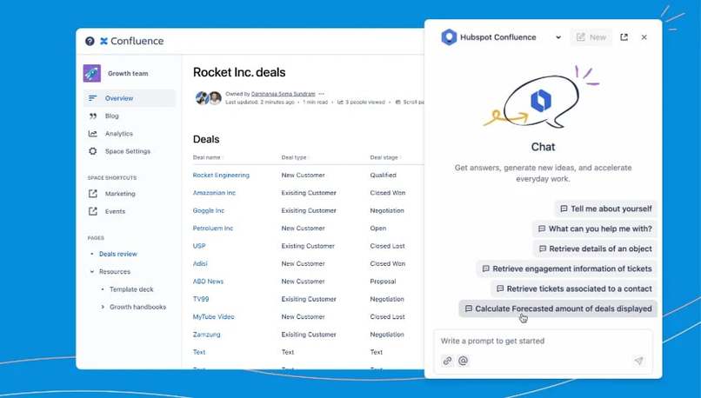Screen dimensions: 701x398
Task: Click the page owner avatars
Action: pyautogui.click(x=209, y=98)
